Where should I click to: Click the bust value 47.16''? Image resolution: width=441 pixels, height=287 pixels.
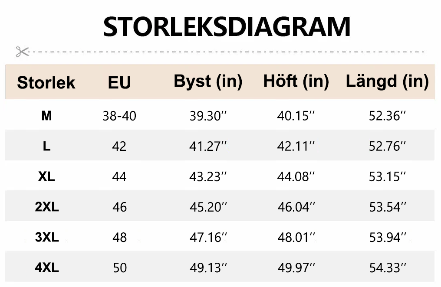(208, 238)
